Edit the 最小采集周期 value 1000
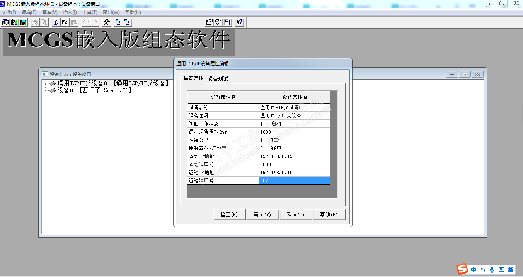Image resolution: width=523 pixels, height=277 pixels. pyautogui.click(x=295, y=132)
